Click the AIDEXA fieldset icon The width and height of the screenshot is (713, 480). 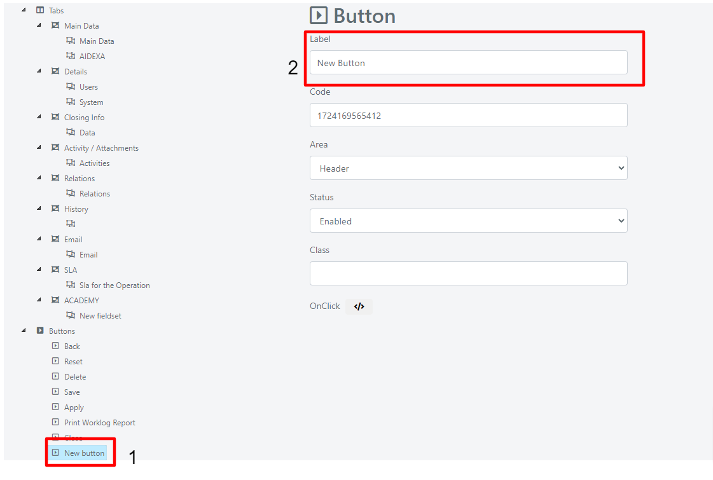[71, 56]
